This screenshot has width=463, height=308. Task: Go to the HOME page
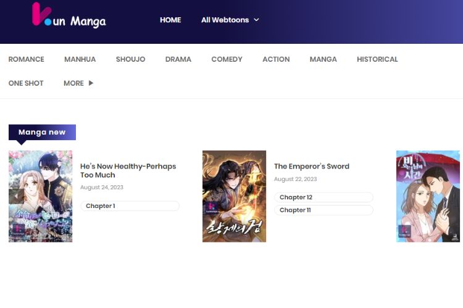point(170,20)
